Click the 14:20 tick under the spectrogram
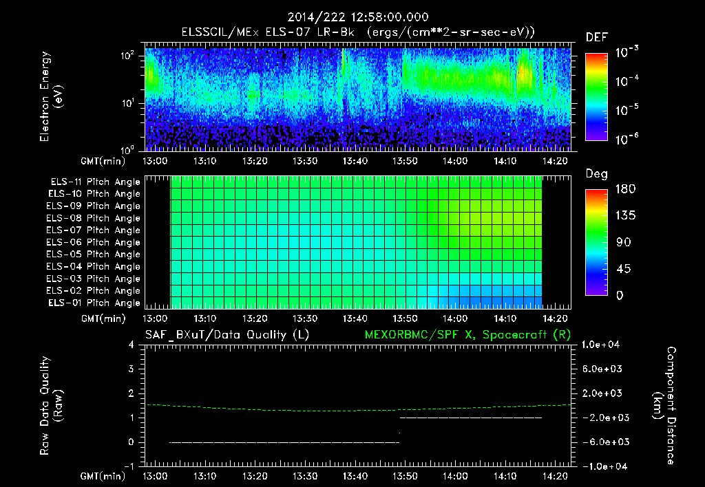This screenshot has height=487, width=705. point(556,161)
